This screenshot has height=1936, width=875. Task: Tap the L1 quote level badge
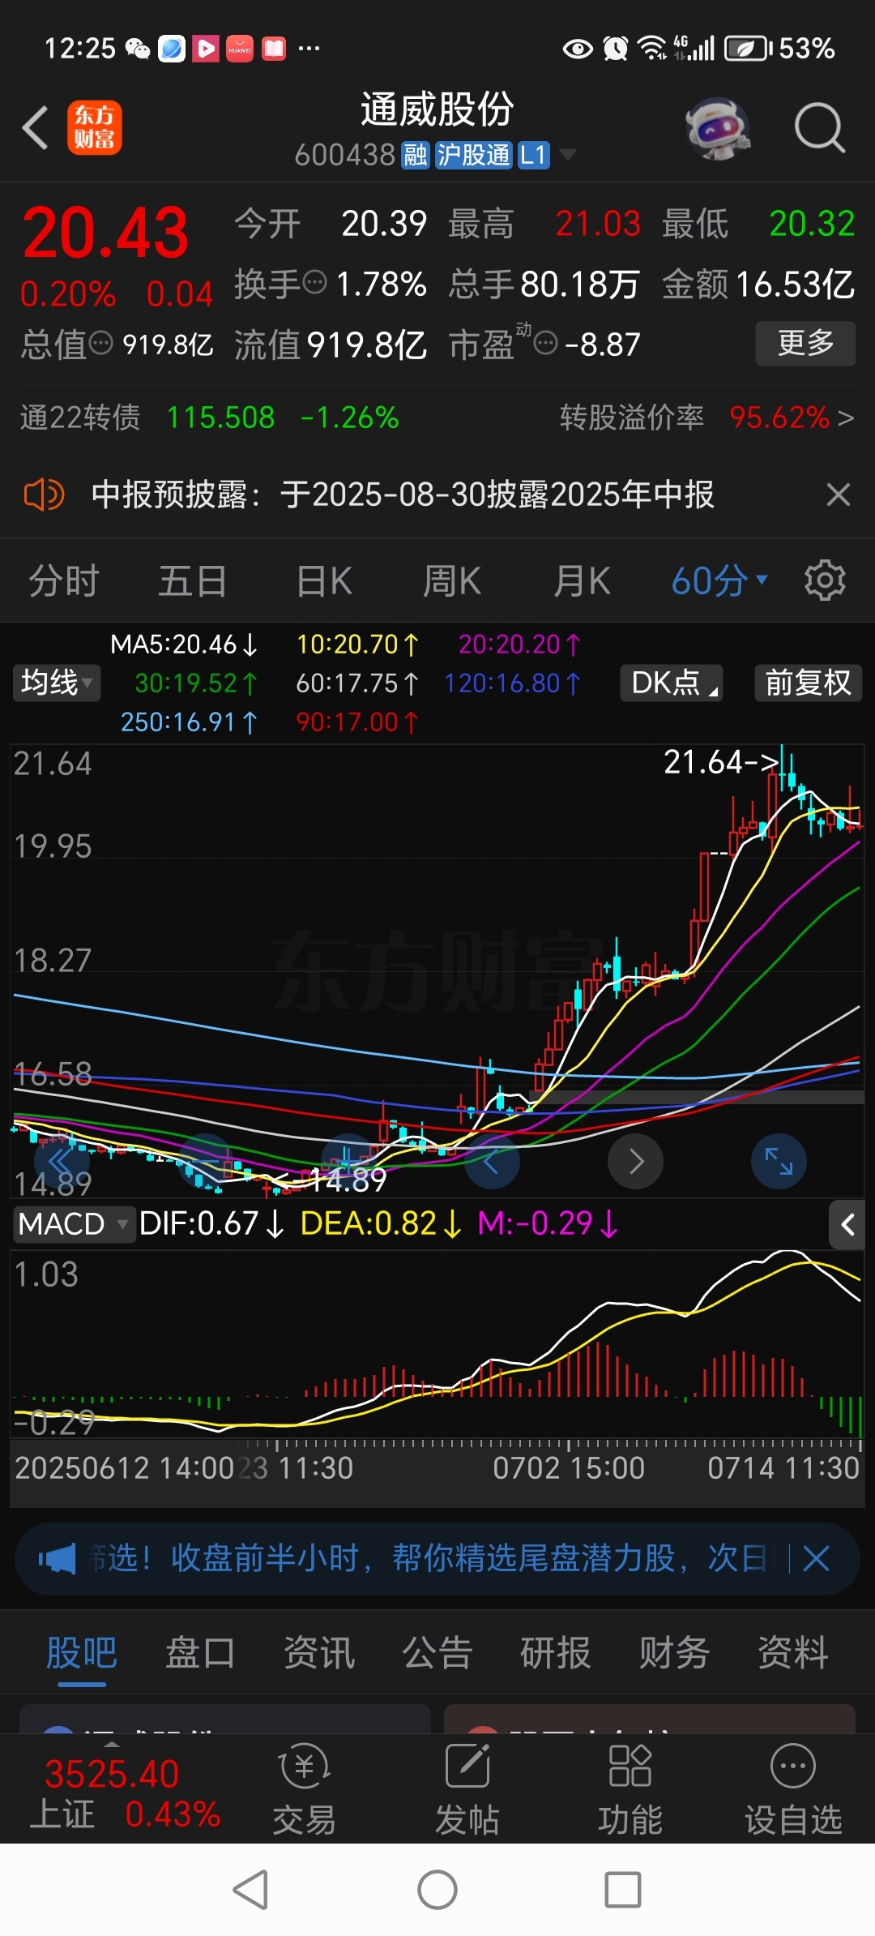click(x=533, y=154)
